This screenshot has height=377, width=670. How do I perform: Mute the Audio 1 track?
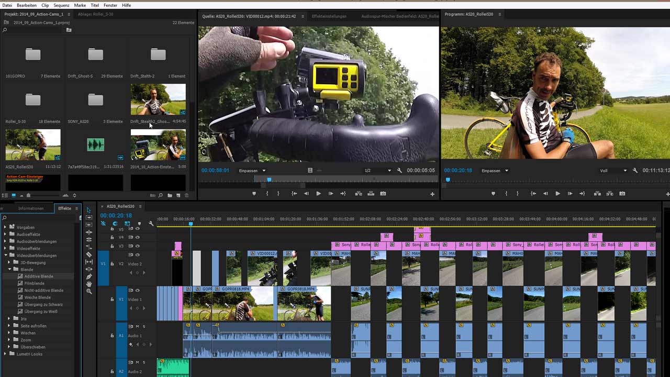138,326
